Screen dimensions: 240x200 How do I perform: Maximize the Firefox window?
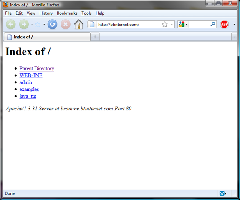coord(218,3)
